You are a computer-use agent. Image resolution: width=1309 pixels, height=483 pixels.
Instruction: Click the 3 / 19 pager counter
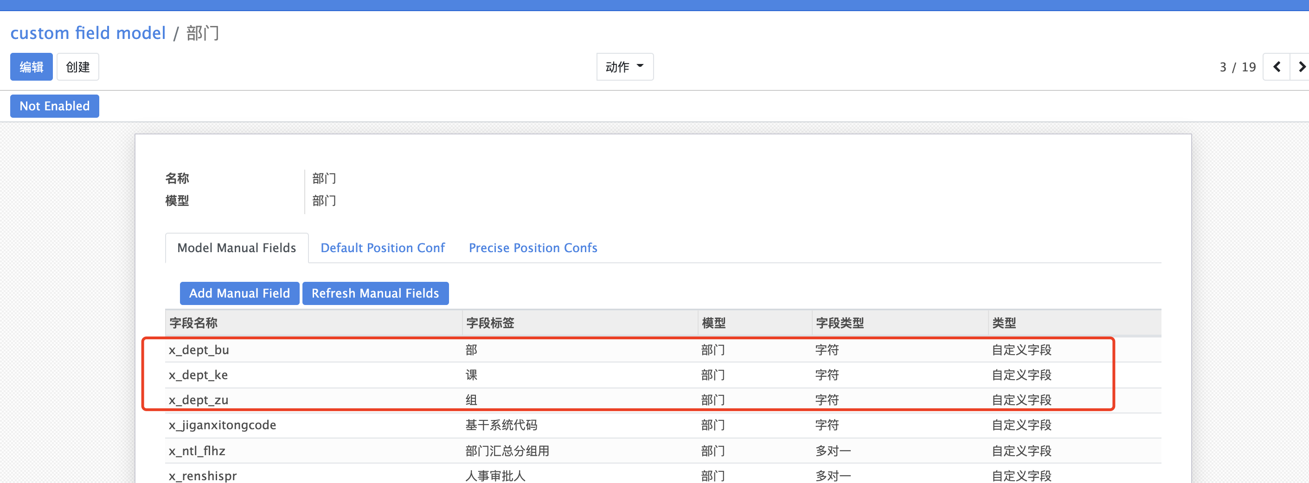coord(1237,67)
